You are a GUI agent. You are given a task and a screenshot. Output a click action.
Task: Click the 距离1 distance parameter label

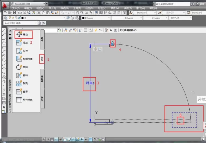[x=90, y=83]
